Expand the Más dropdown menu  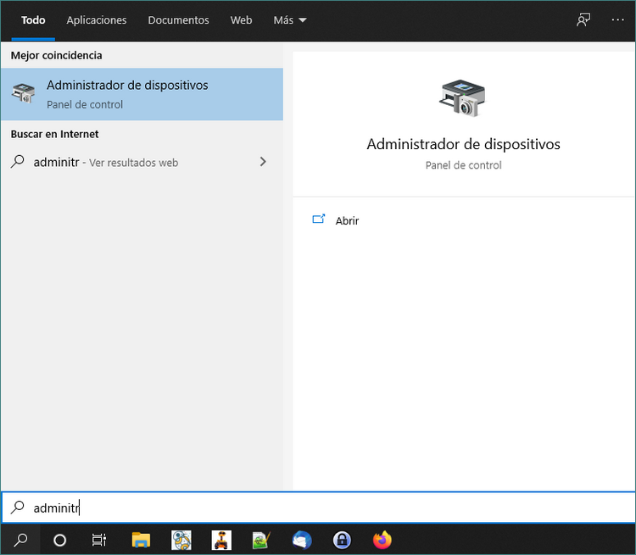290,19
